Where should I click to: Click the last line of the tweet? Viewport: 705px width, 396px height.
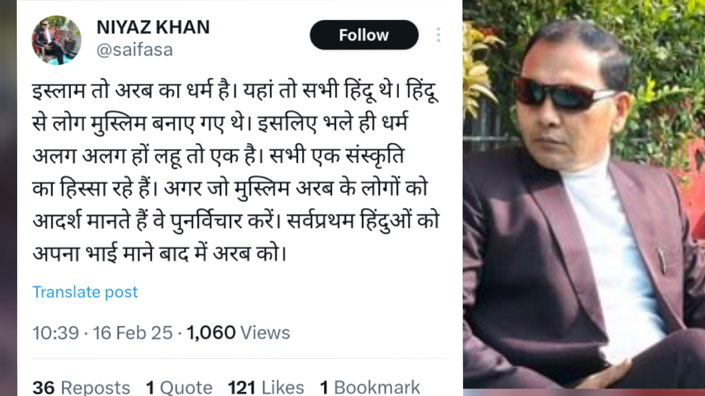point(160,254)
